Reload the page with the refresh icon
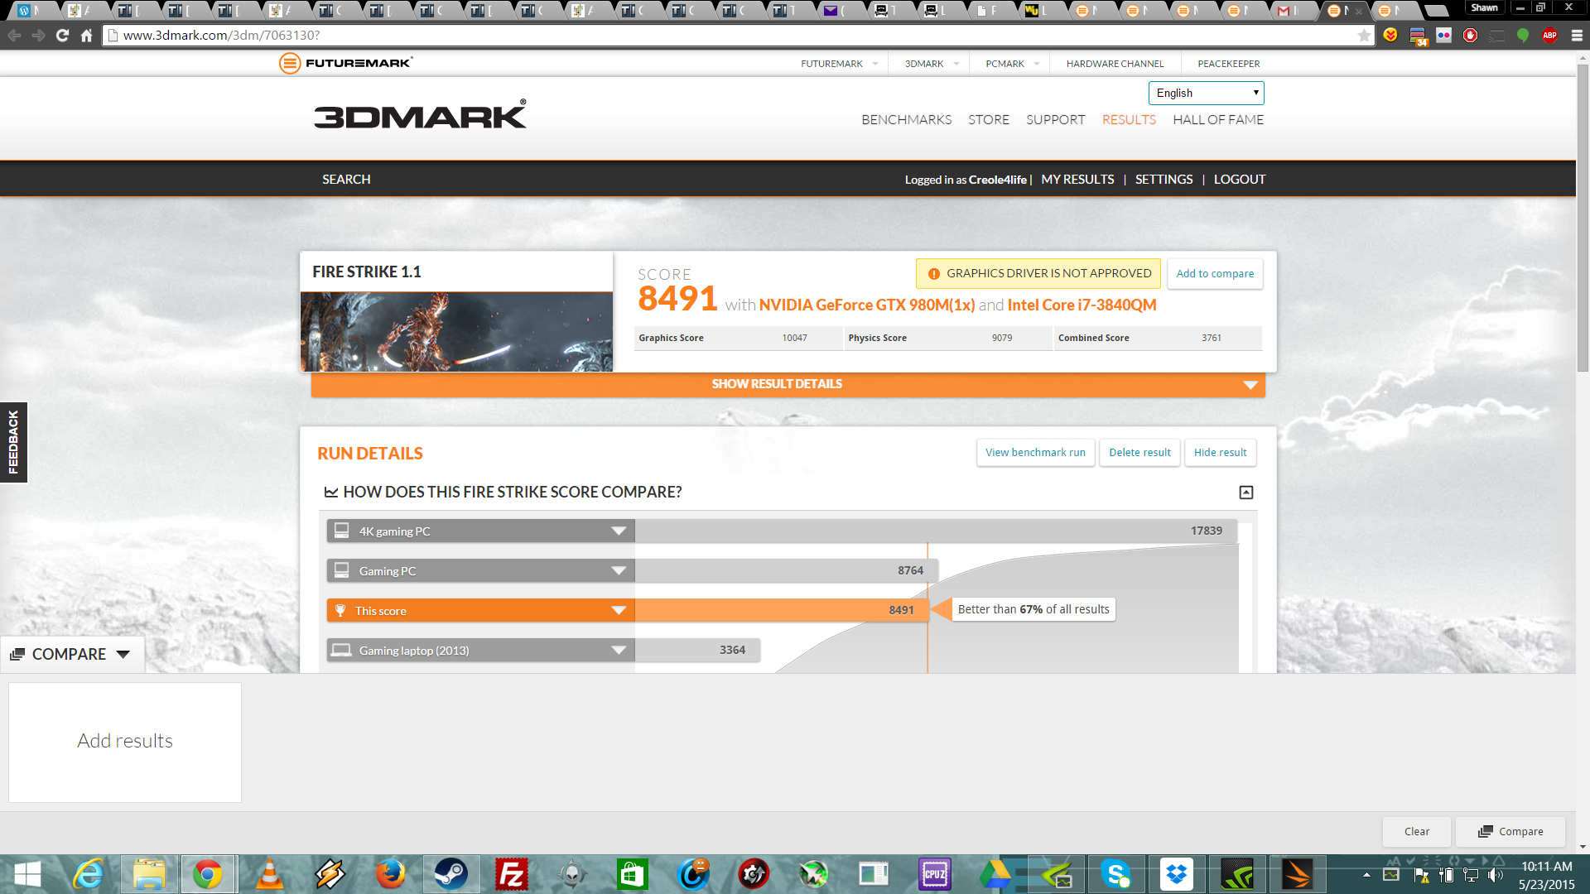This screenshot has height=894, width=1590. tap(62, 36)
